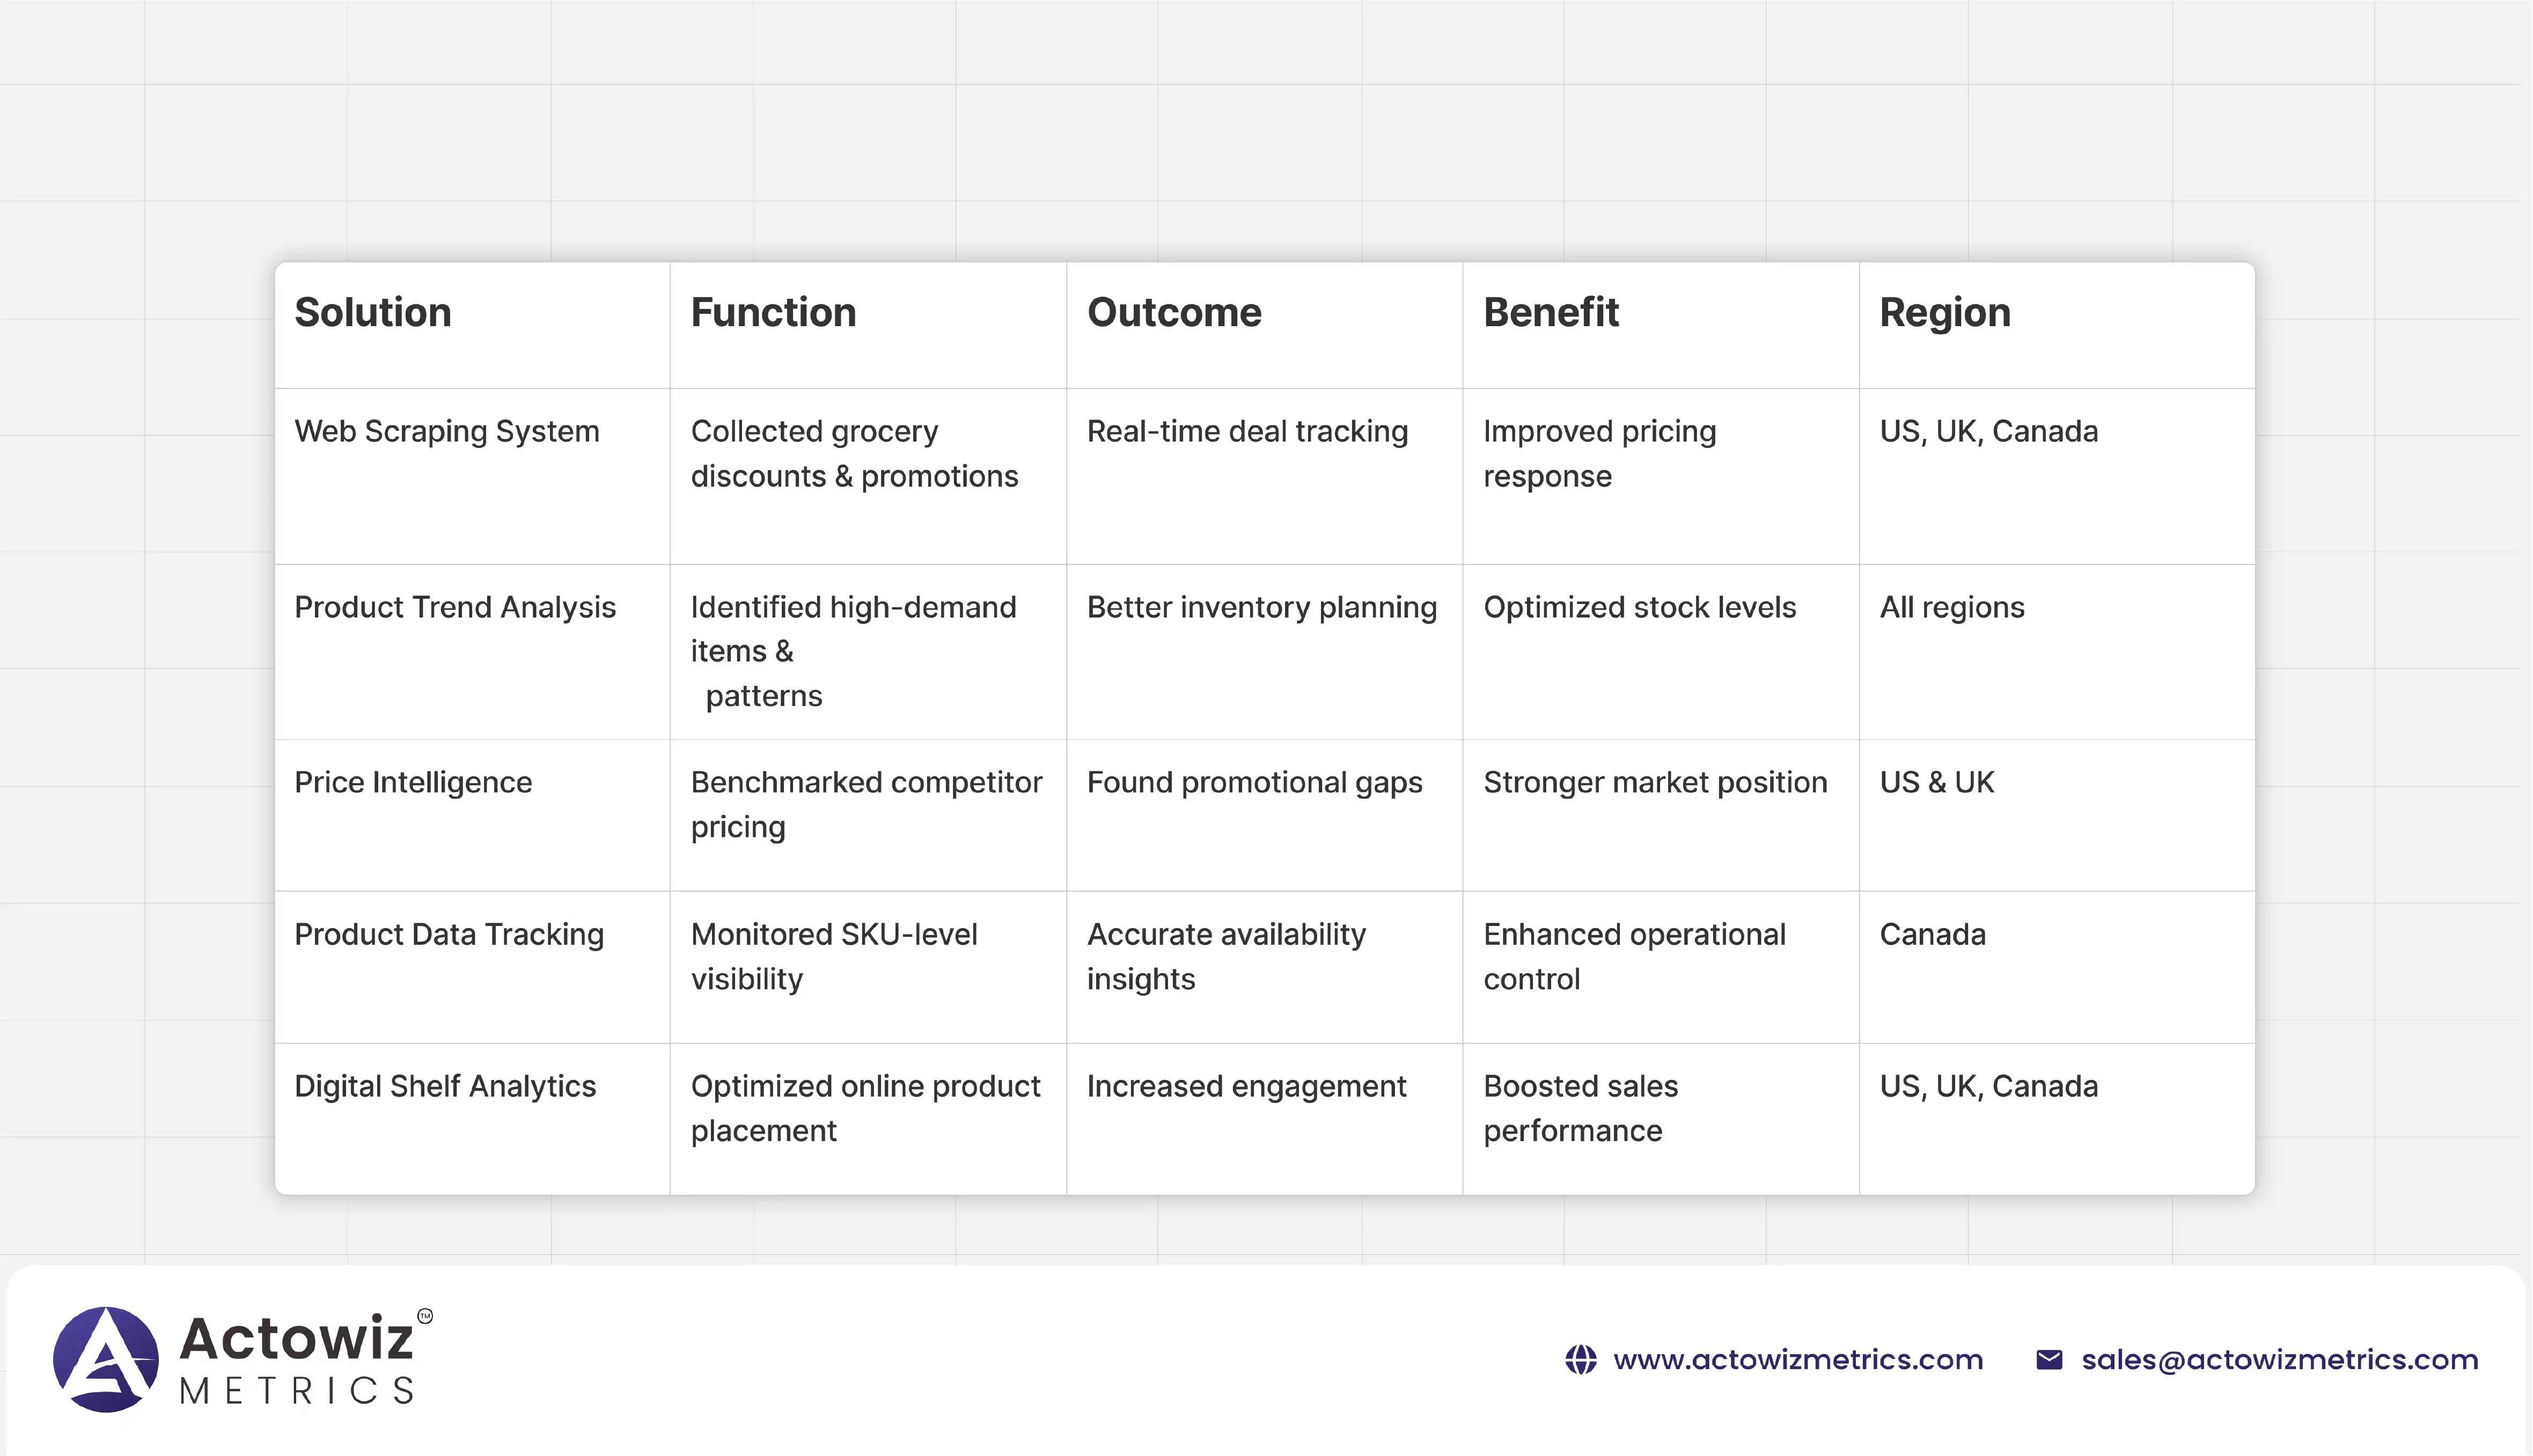Click the Benefit column header
The height and width of the screenshot is (1456, 2533).
(x=1550, y=312)
